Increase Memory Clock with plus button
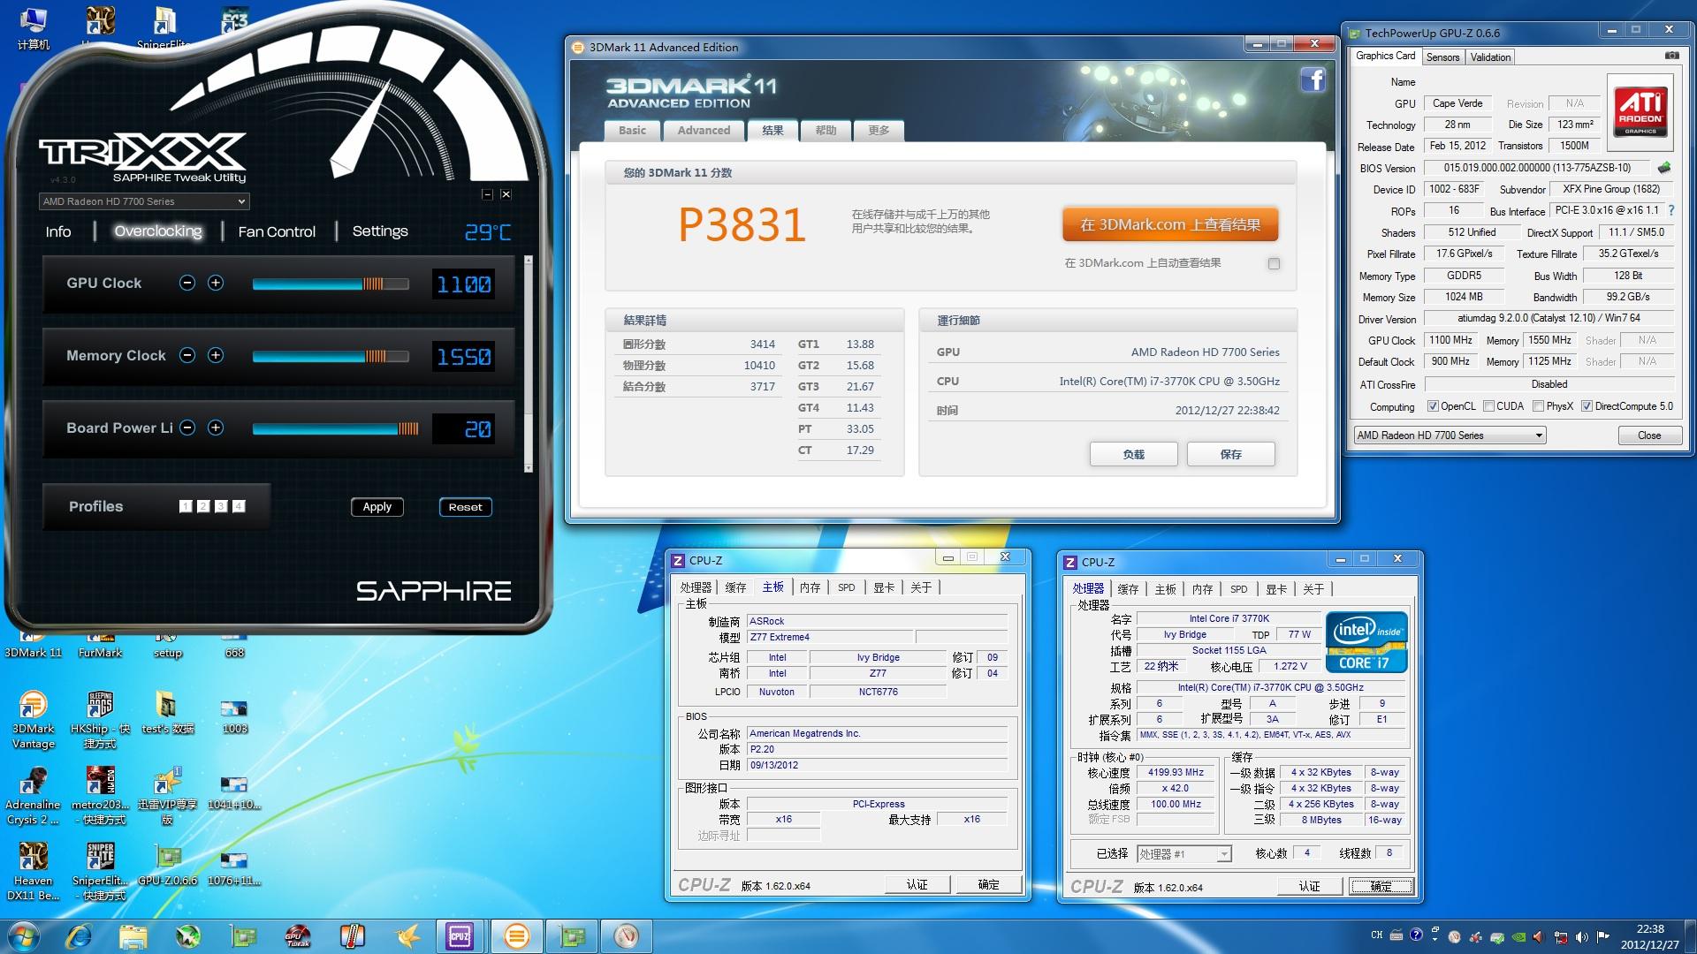This screenshot has height=954, width=1697. (x=216, y=355)
